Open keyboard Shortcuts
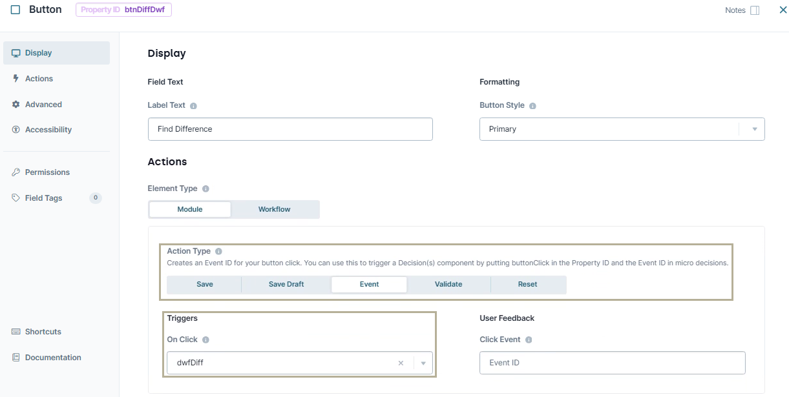 (x=43, y=332)
